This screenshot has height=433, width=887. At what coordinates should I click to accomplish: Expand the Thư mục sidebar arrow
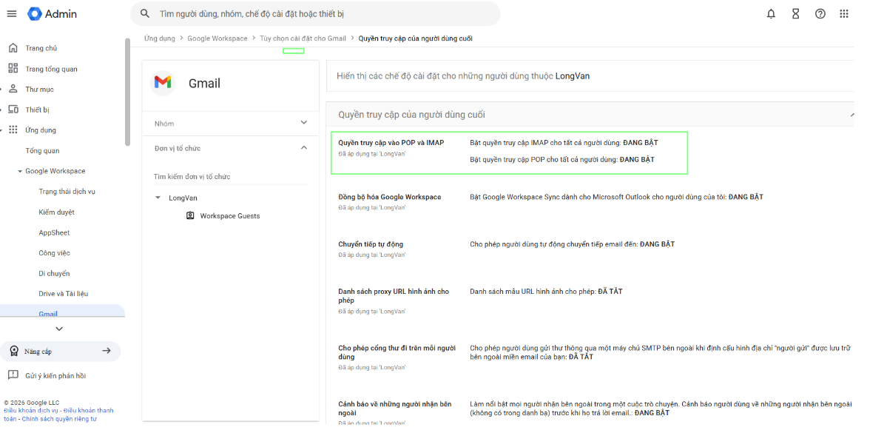1,90
